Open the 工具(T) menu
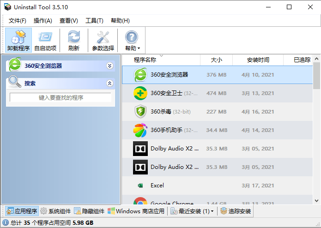The height and width of the screenshot is (228, 321). pos(94,21)
